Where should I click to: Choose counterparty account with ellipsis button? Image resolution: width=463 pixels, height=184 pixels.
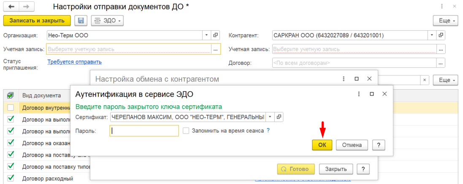tap(441, 49)
